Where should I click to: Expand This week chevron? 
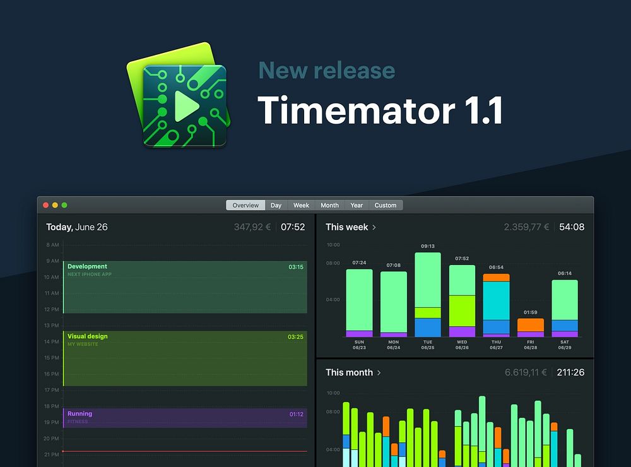pos(374,227)
